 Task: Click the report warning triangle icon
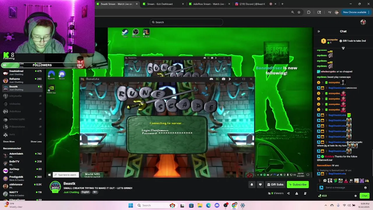click(x=297, y=193)
